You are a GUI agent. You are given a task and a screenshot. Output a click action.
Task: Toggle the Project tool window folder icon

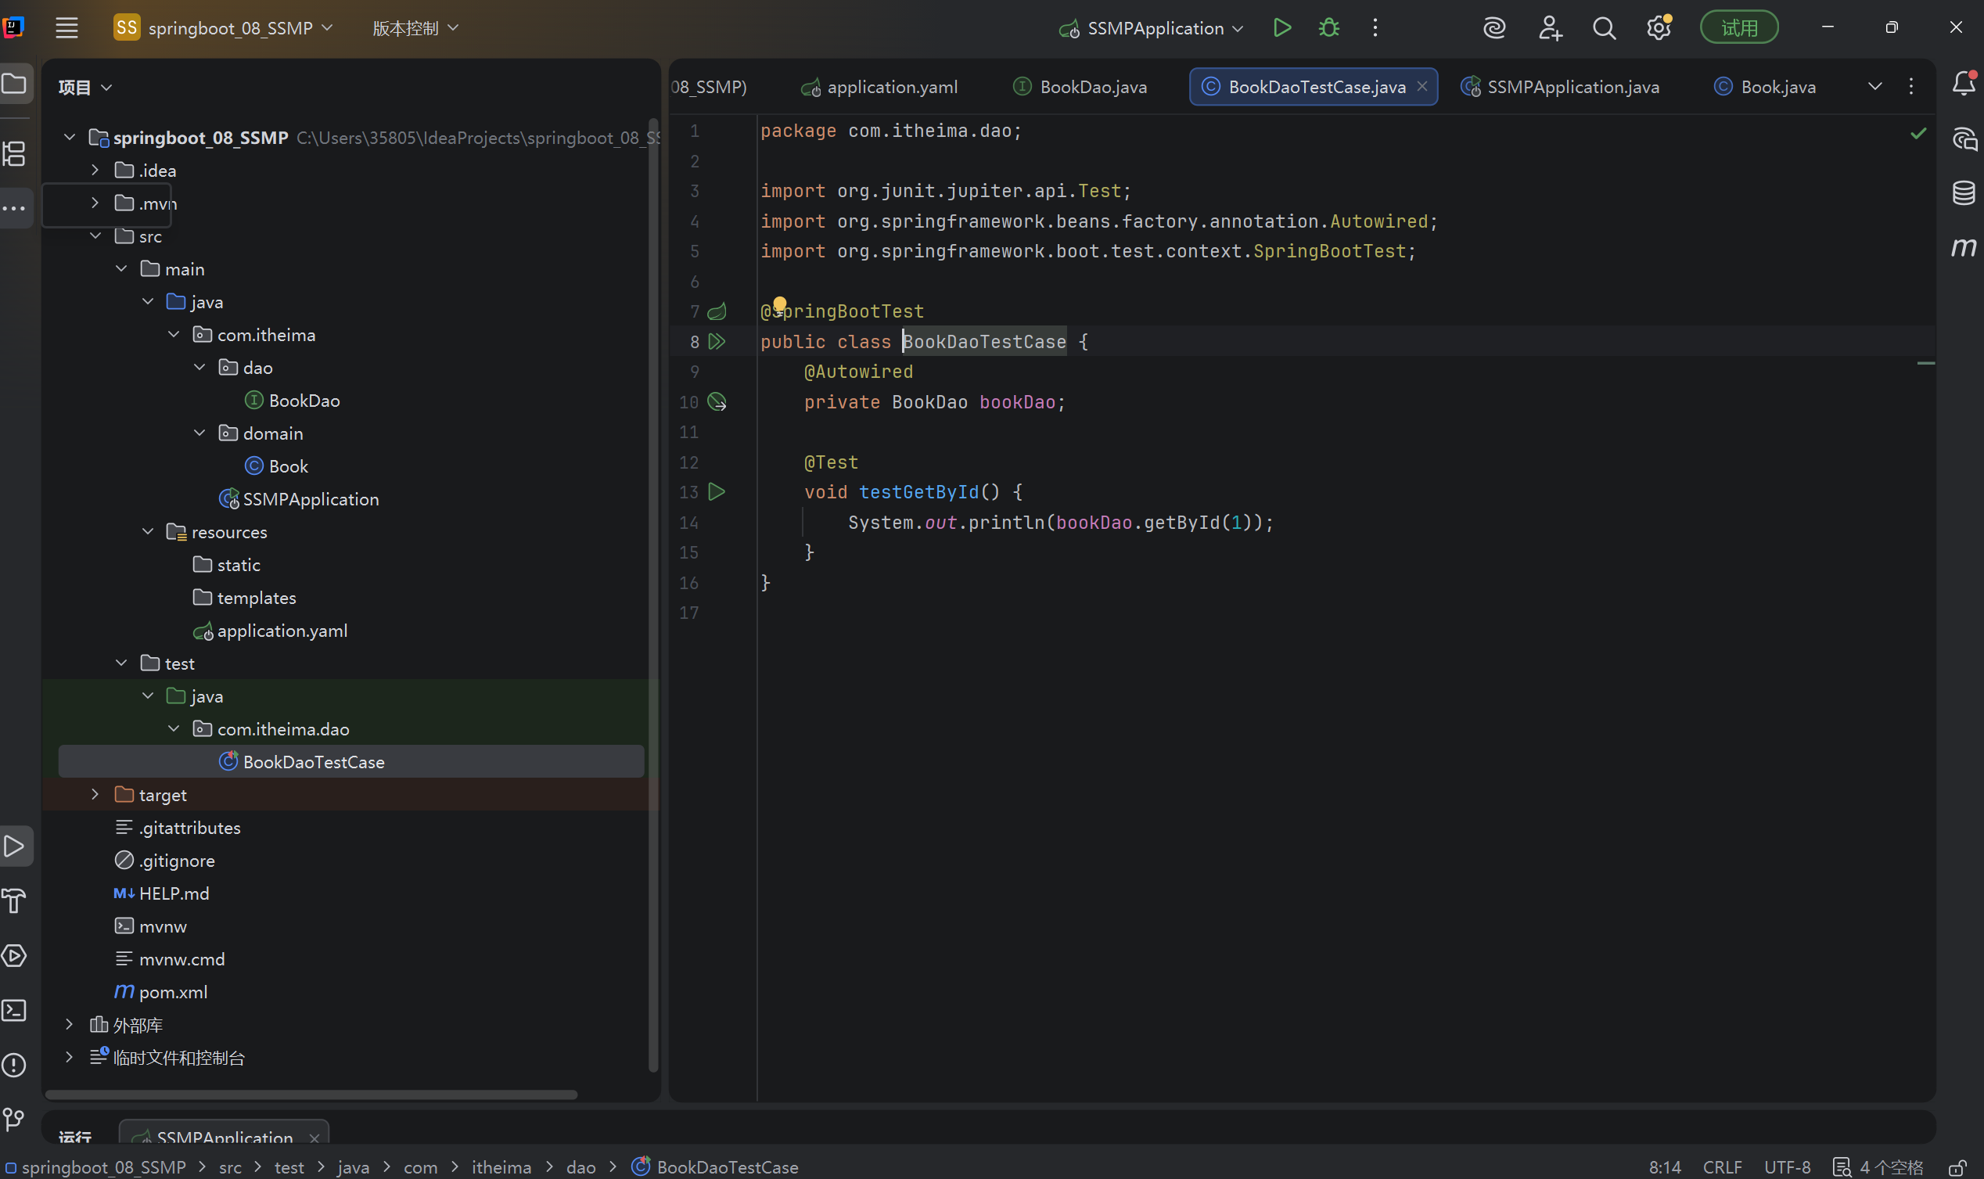pyautogui.click(x=14, y=84)
